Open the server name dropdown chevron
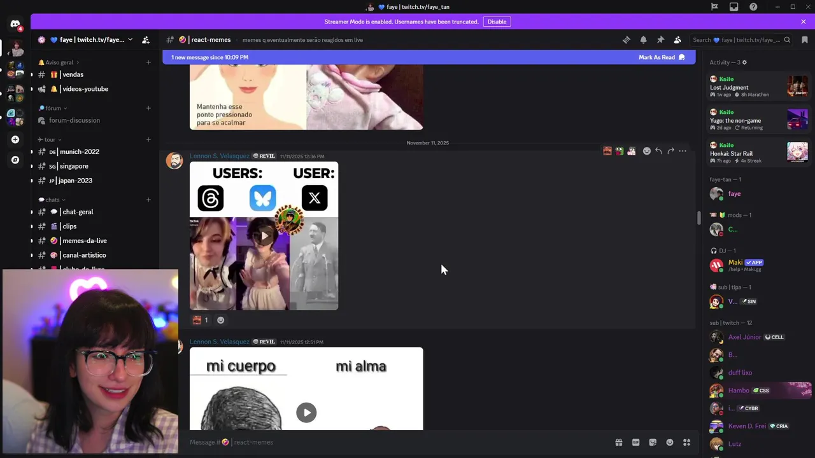Viewport: 815px width, 458px height. click(x=131, y=39)
